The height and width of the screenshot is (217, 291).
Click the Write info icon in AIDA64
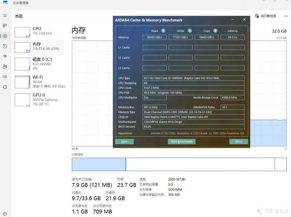[x=190, y=31]
